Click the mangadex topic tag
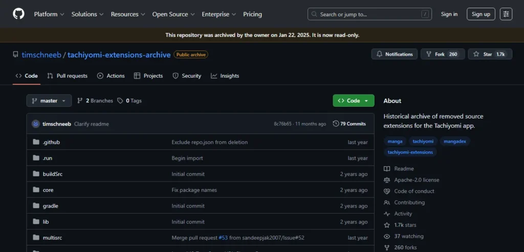Screen dimensions: 524x252 [x=455, y=141]
